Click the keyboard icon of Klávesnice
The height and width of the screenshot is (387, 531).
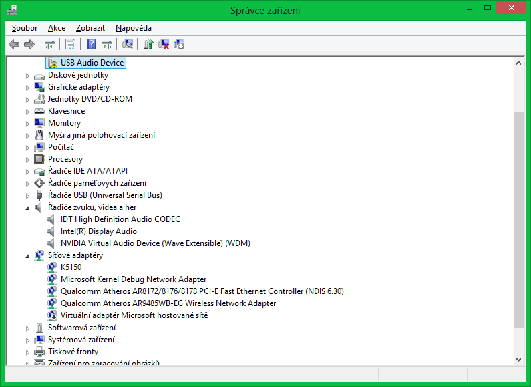(x=39, y=111)
